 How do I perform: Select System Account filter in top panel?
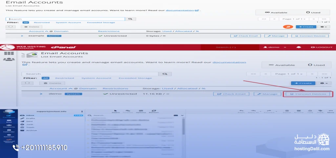point(68,23)
